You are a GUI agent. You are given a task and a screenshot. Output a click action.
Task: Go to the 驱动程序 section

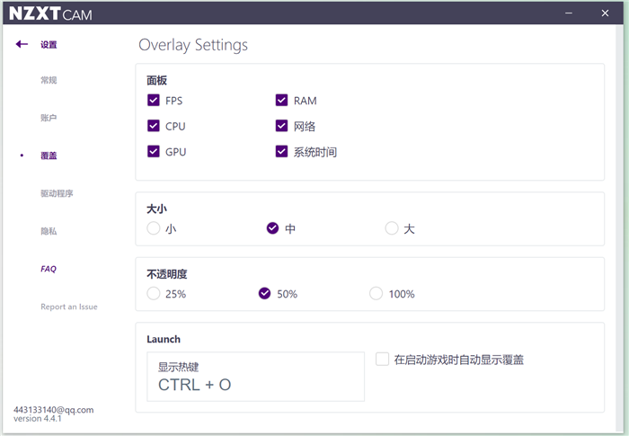[57, 193]
